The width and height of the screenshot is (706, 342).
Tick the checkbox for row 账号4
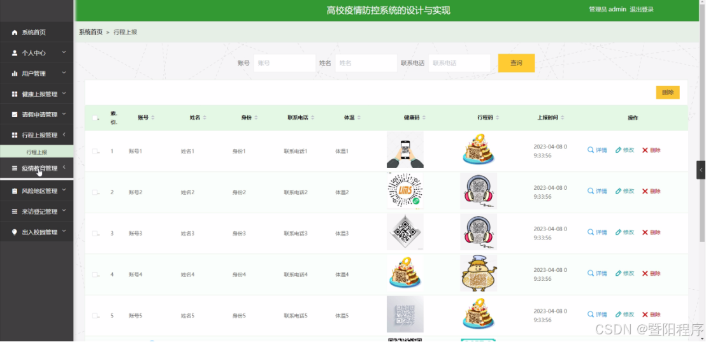(95, 274)
